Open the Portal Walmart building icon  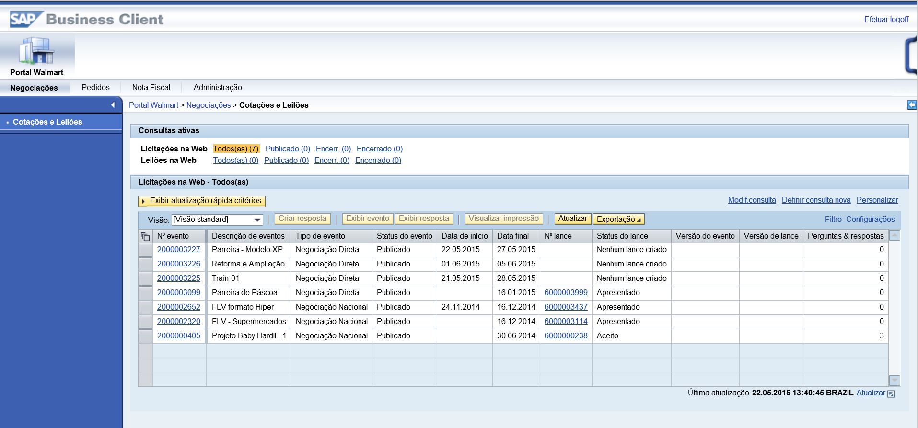[36, 51]
